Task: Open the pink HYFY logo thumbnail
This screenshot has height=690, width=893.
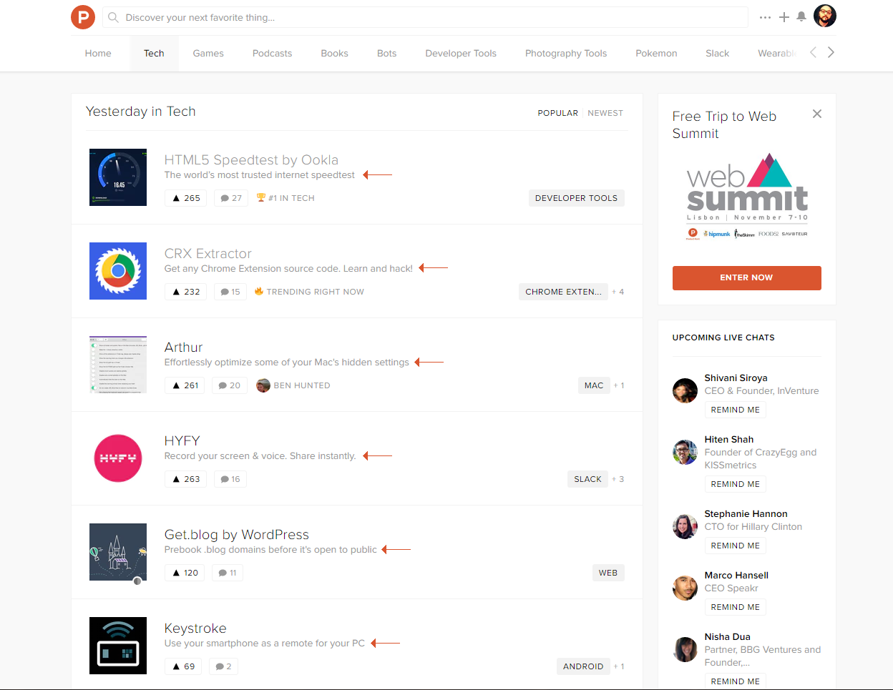Action: 118,458
